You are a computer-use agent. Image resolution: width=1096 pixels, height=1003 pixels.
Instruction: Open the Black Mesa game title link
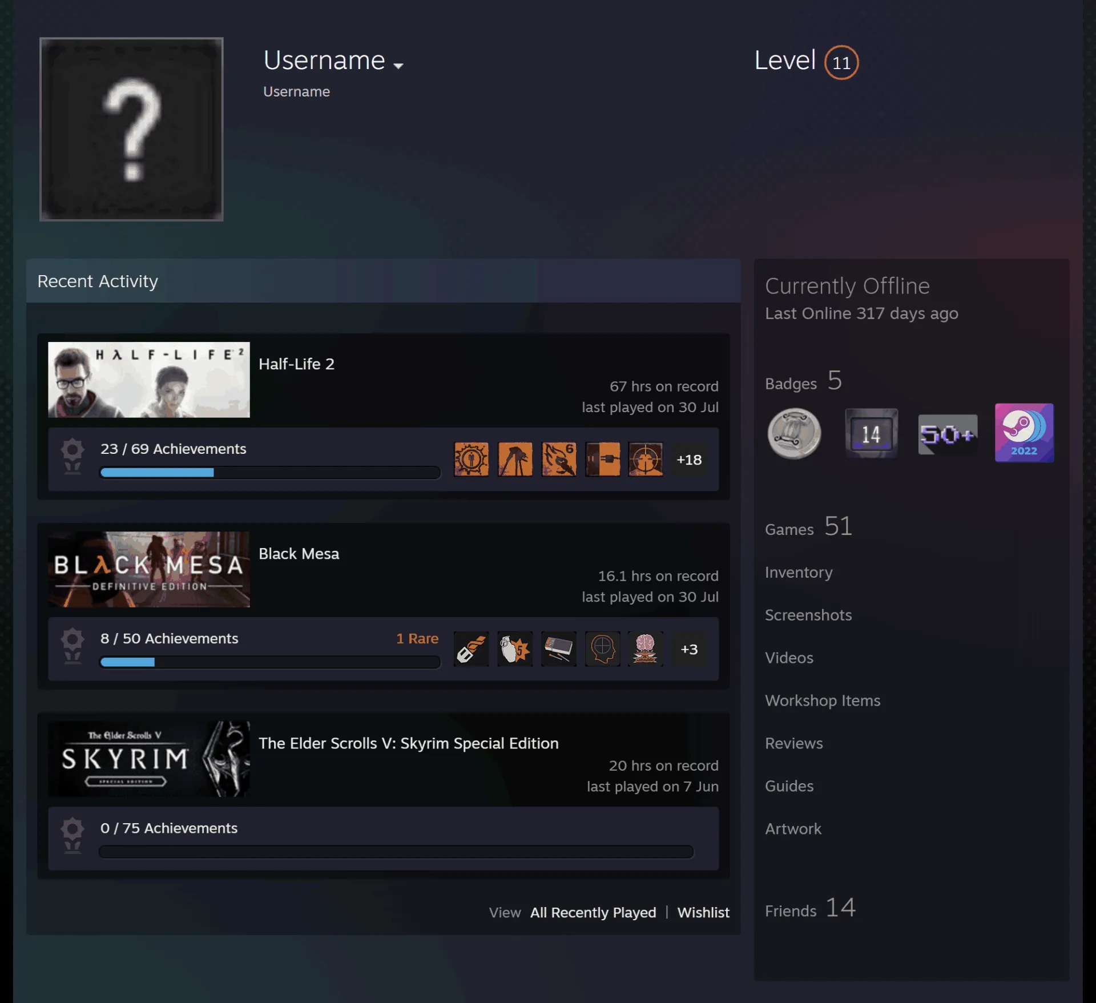click(x=299, y=553)
